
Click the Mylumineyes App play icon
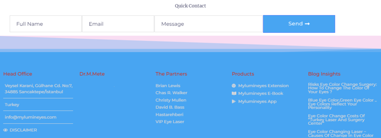(x=234, y=101)
